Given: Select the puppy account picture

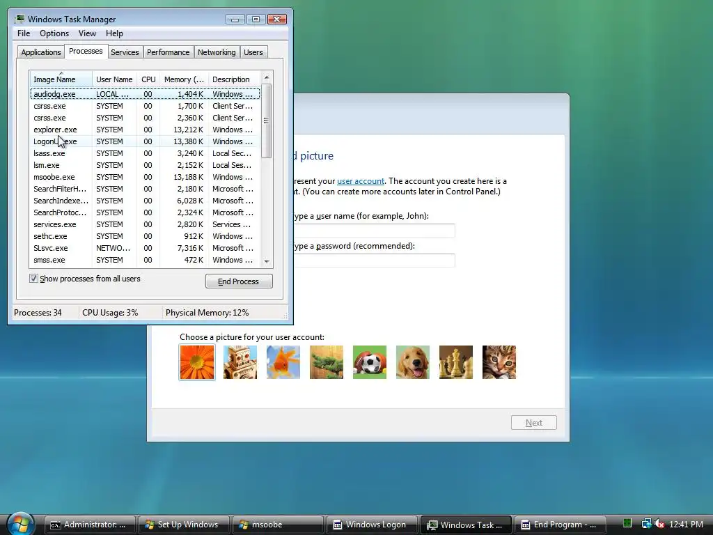Looking at the screenshot, I should [413, 362].
